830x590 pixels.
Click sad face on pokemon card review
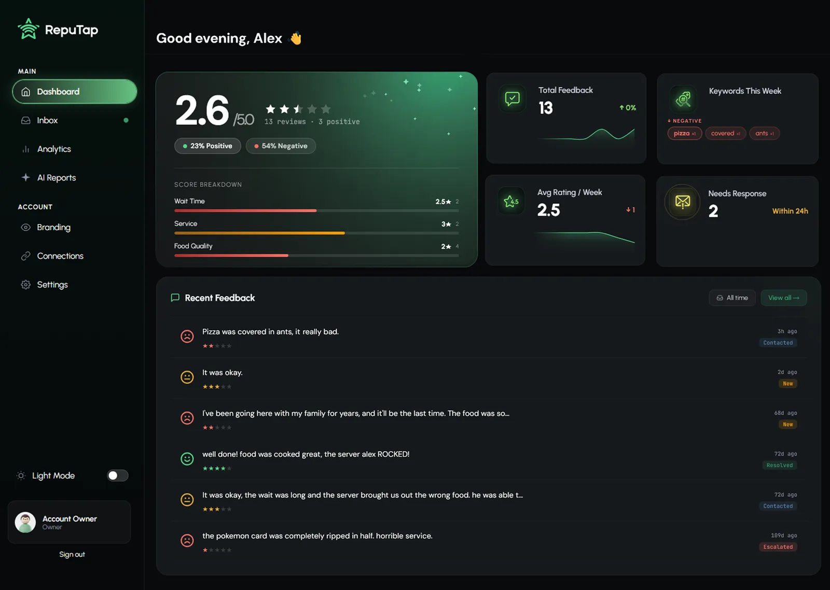187,540
